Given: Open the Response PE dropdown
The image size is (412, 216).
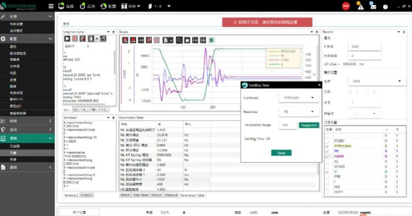Looking at the screenshot, I should tap(299, 112).
